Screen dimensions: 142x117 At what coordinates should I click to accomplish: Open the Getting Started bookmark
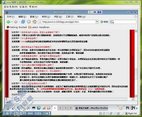pos(17,27)
